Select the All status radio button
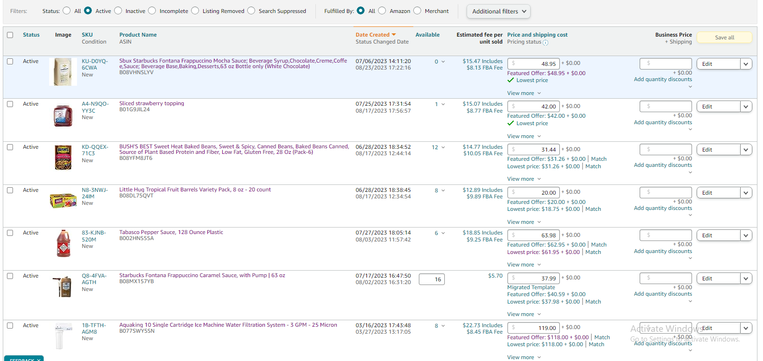 tap(67, 11)
